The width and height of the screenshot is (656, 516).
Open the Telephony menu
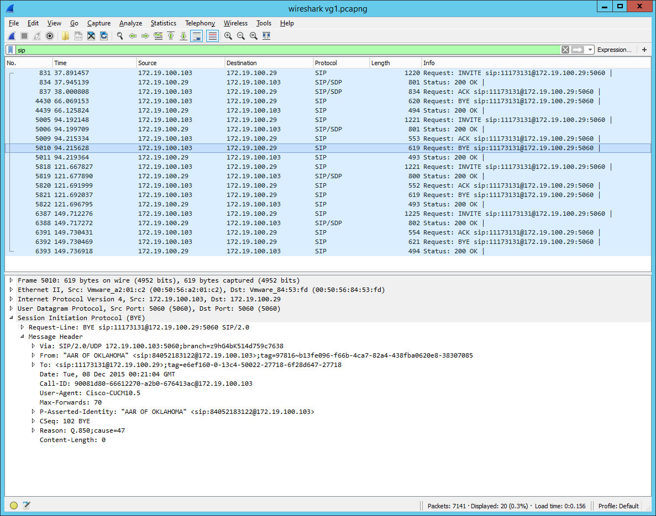pos(200,23)
